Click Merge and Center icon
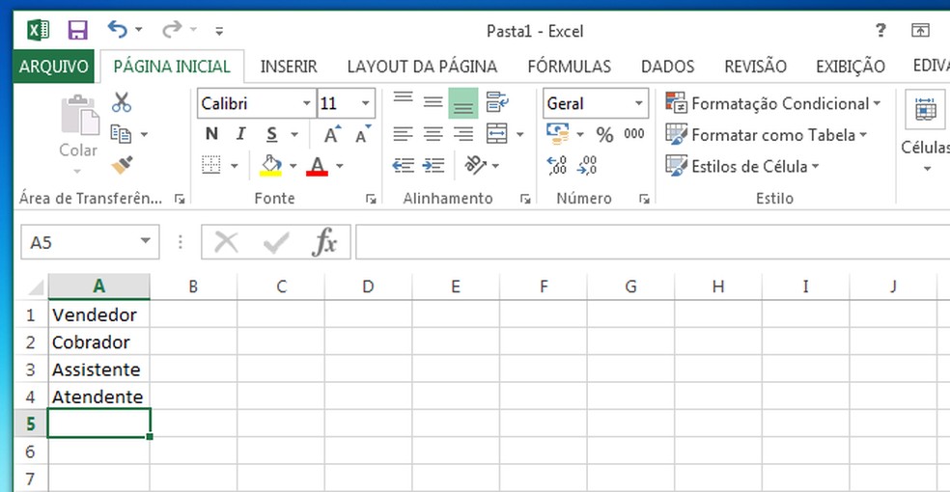Viewport: 950px width, 492px height. (497, 134)
